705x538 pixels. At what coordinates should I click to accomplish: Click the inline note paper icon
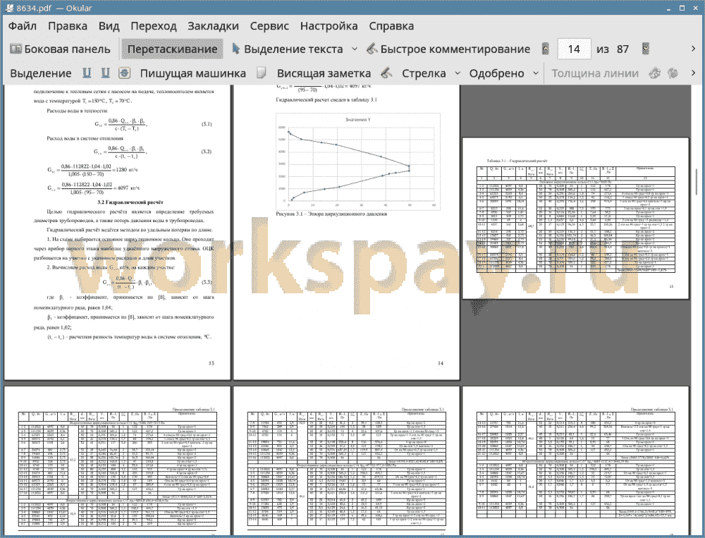(x=262, y=73)
